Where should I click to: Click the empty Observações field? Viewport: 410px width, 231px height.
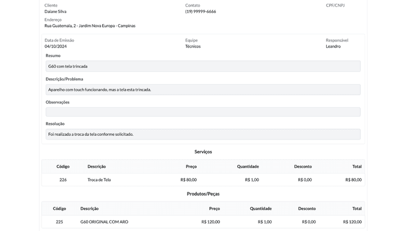pyautogui.click(x=203, y=112)
